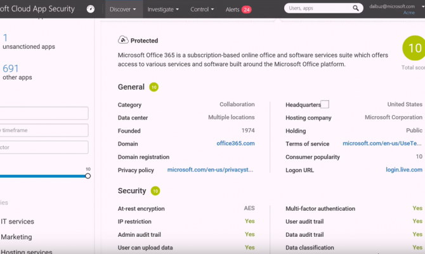Click the Data audit trail Yes value
Image resolution: width=425 pixels, height=254 pixels.
coord(417,234)
